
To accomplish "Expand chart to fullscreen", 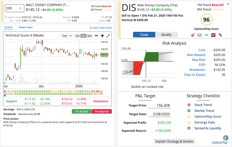I will point(108,35).
